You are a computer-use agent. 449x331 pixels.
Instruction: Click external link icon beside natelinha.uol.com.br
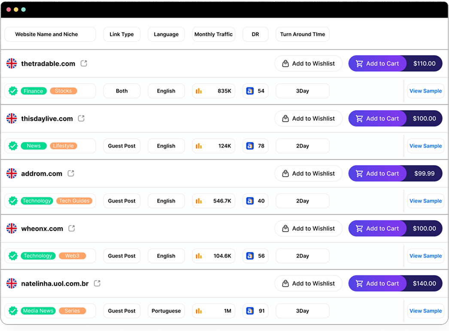tap(97, 283)
